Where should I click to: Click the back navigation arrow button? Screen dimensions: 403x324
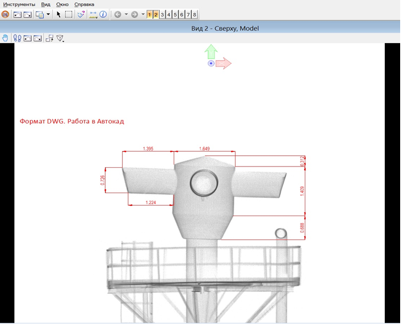tap(117, 14)
